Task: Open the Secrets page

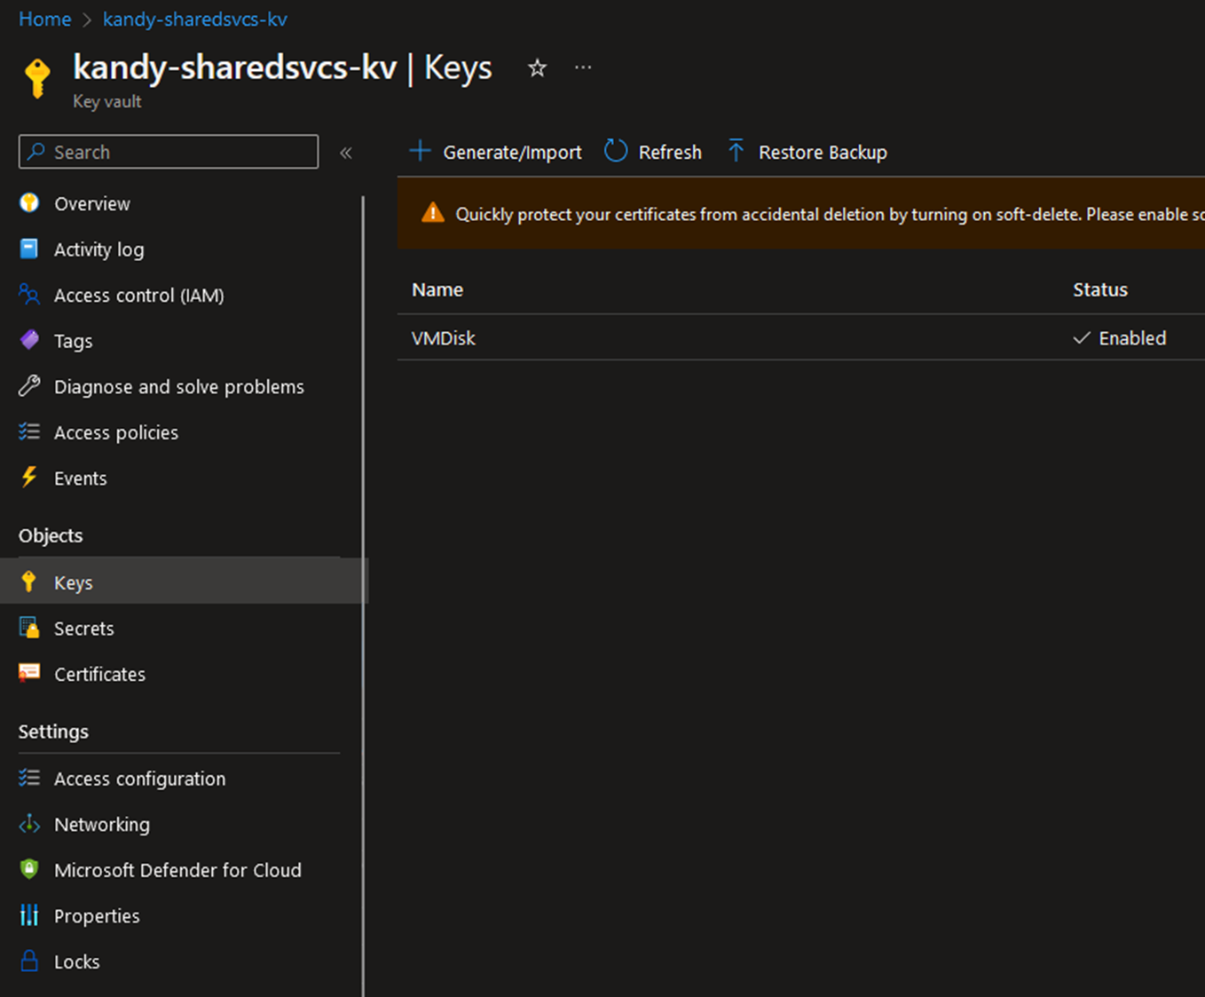Action: pyautogui.click(x=83, y=628)
